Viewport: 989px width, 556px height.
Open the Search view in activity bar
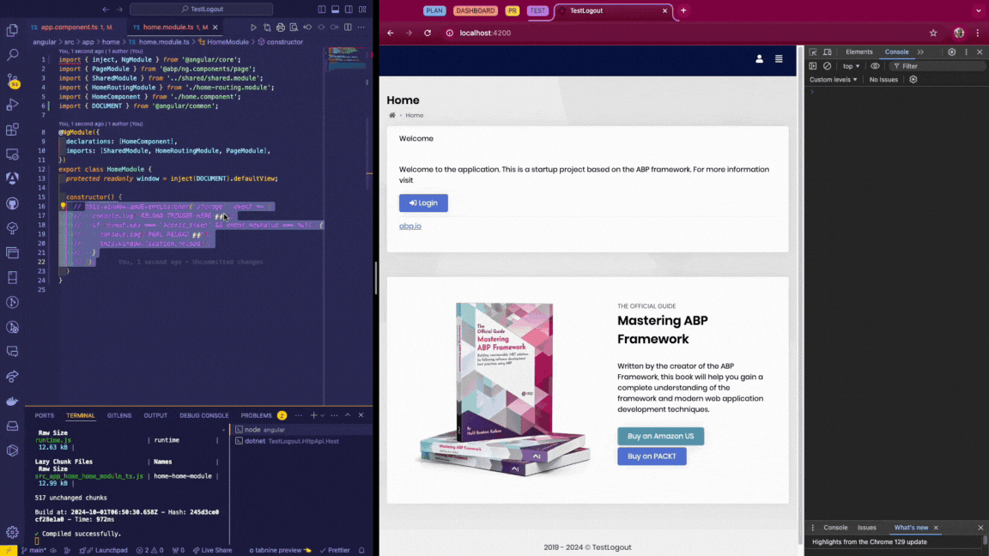[x=12, y=55]
